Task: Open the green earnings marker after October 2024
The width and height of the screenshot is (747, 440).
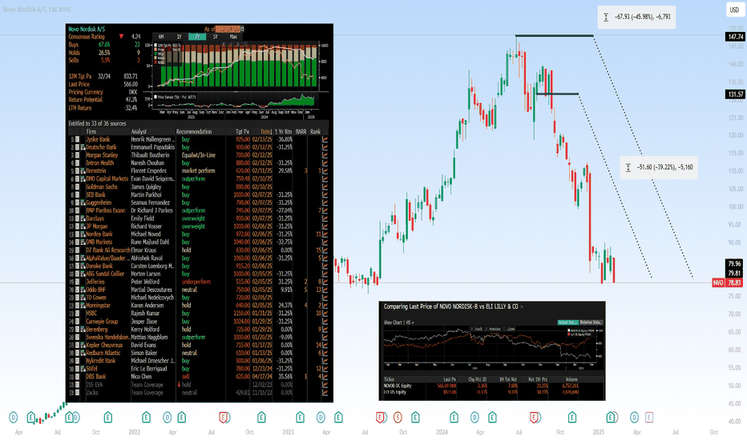Action: coord(571,418)
